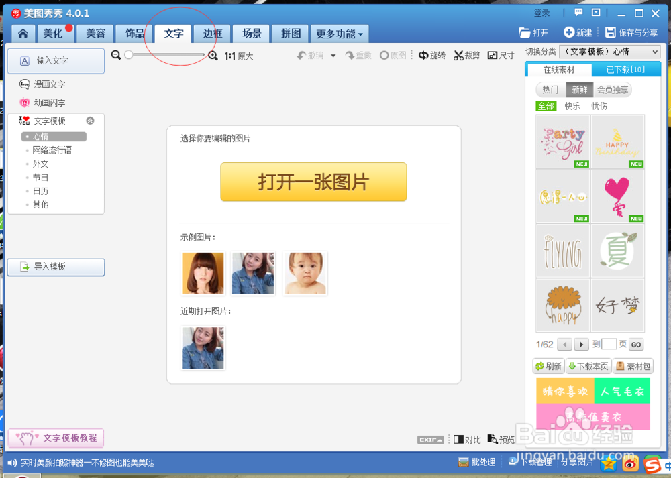Switch to 已下载[10] tab
The width and height of the screenshot is (671, 478).
pos(625,70)
